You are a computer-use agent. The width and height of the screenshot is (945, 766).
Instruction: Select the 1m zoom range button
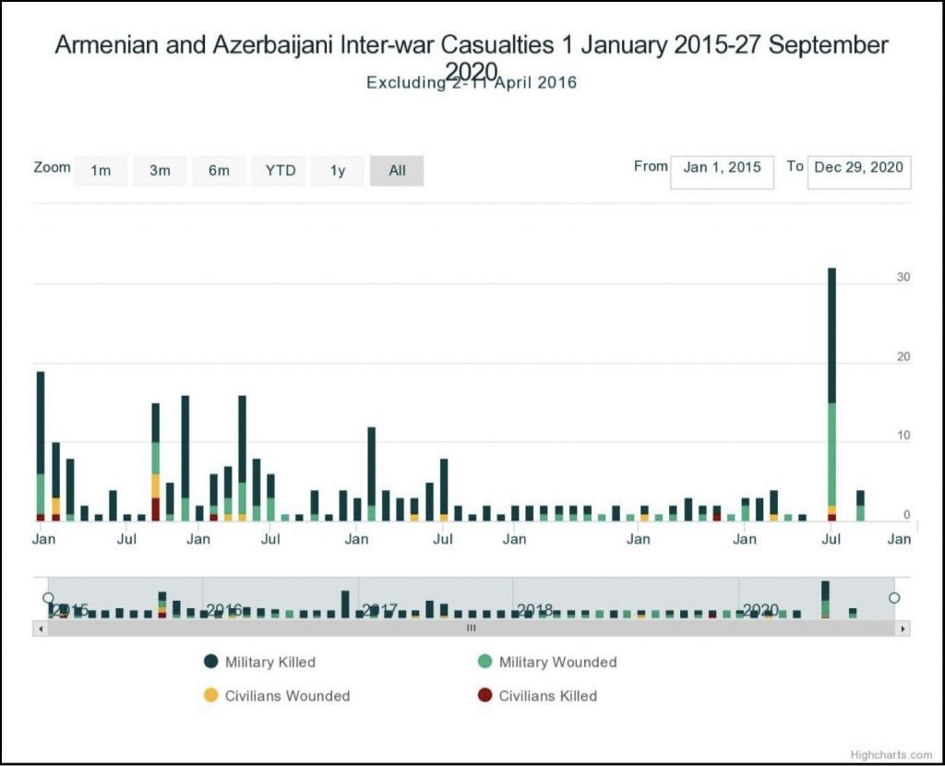coord(101,171)
